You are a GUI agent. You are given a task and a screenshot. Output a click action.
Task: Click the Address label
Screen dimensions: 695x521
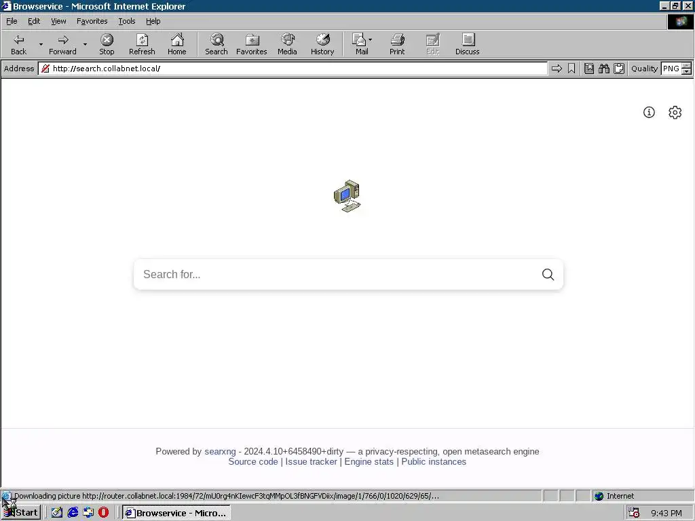(x=19, y=69)
